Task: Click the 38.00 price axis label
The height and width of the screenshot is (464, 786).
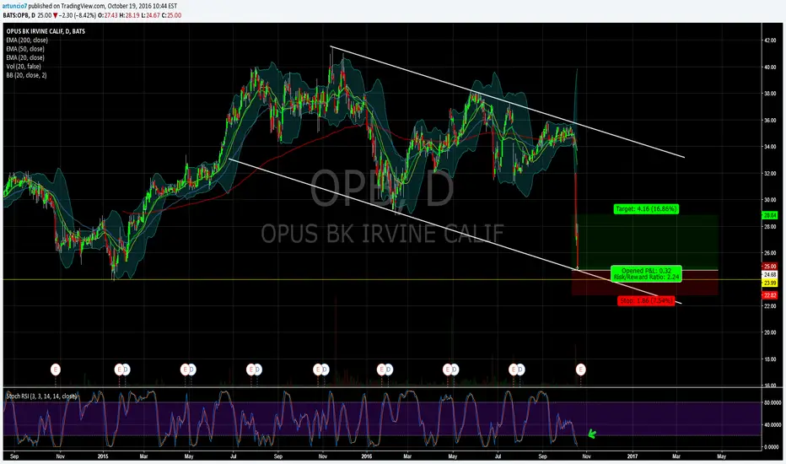Action: [770, 94]
